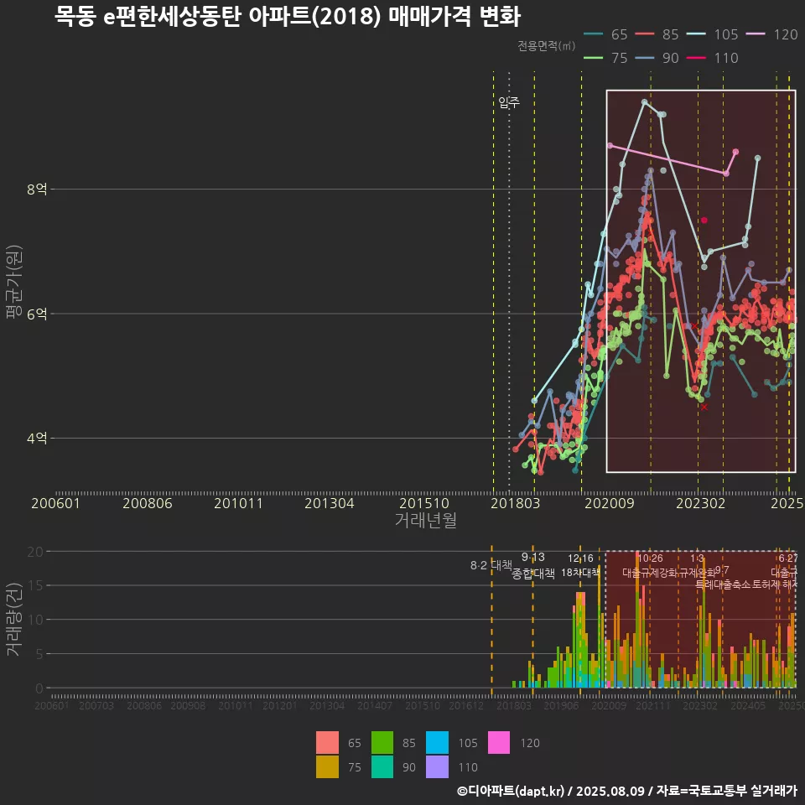This screenshot has width=805, height=805.
Task: Click 200806 on the price chart x-axis
Action: (148, 503)
